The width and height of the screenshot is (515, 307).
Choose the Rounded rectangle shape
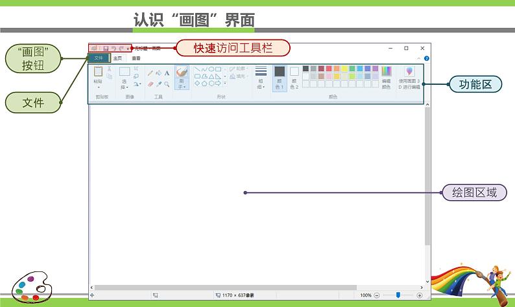point(197,76)
